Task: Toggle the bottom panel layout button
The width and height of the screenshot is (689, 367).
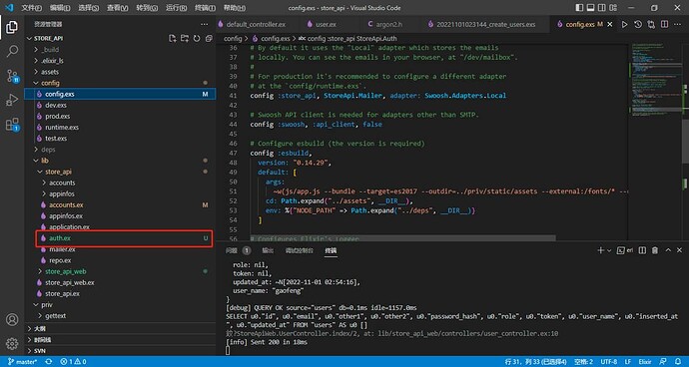Action: [x=591, y=8]
